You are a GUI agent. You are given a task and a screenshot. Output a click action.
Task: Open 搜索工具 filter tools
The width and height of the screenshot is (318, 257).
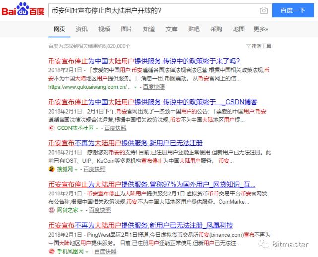pyautogui.click(x=261, y=46)
